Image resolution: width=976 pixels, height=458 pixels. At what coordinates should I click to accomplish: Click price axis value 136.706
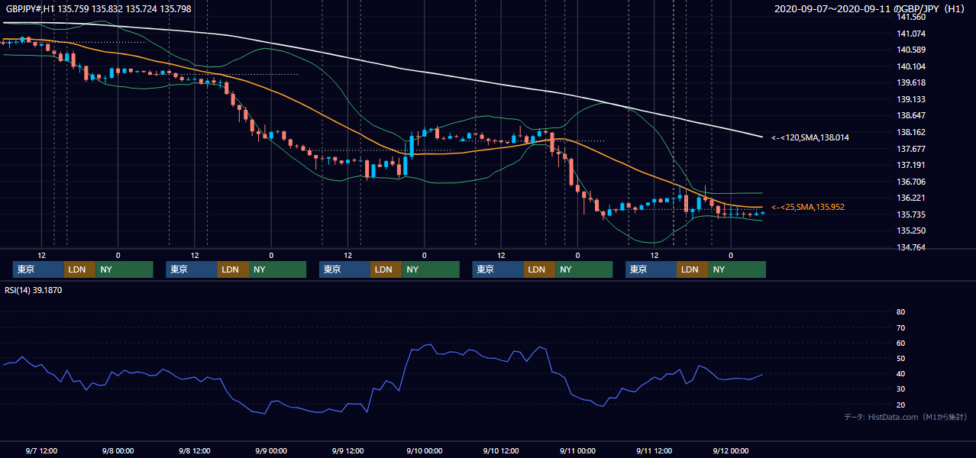tap(910, 182)
